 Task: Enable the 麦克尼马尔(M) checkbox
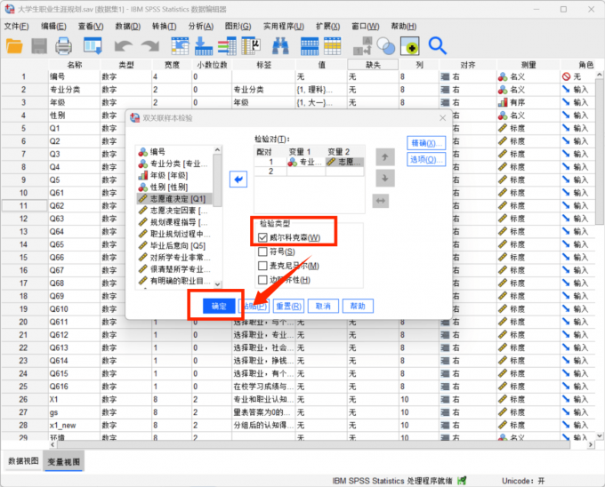tap(262, 266)
